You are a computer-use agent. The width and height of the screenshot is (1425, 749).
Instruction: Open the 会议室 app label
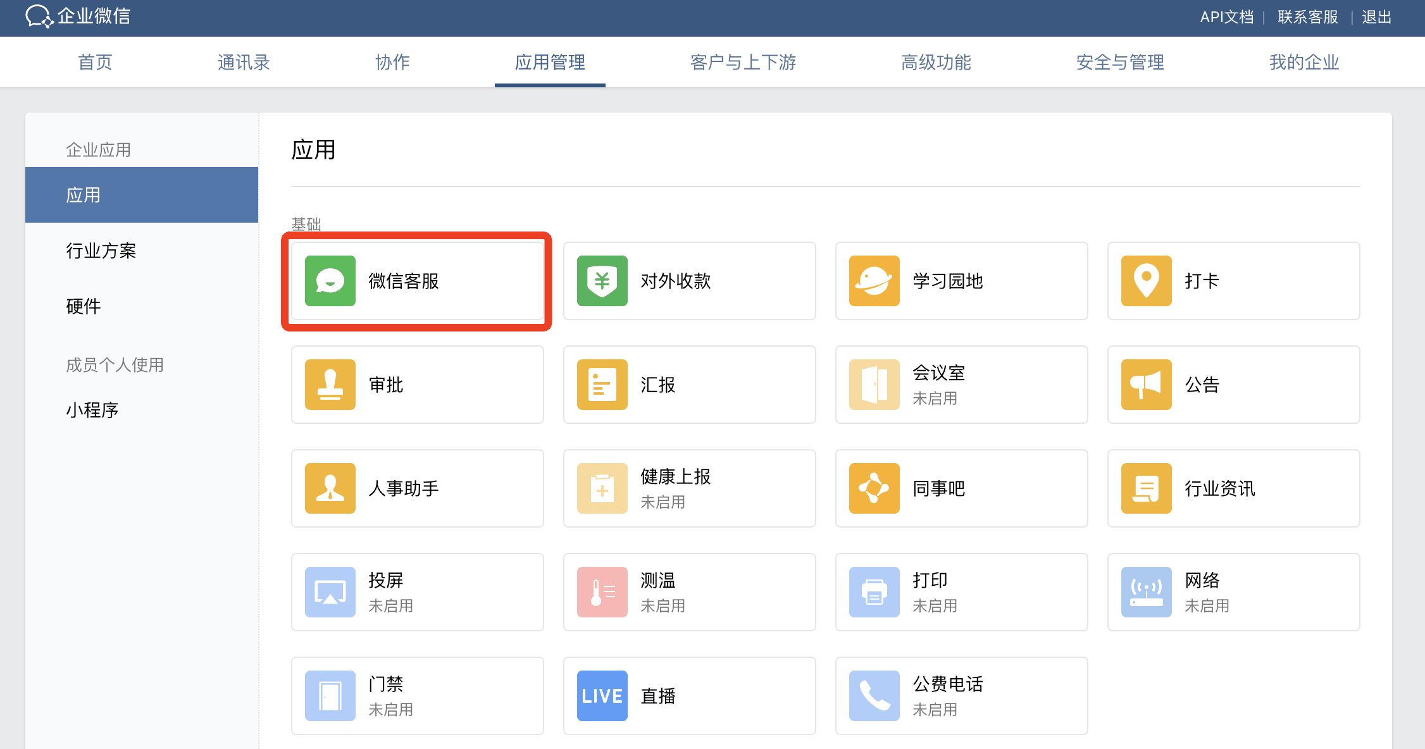click(939, 373)
